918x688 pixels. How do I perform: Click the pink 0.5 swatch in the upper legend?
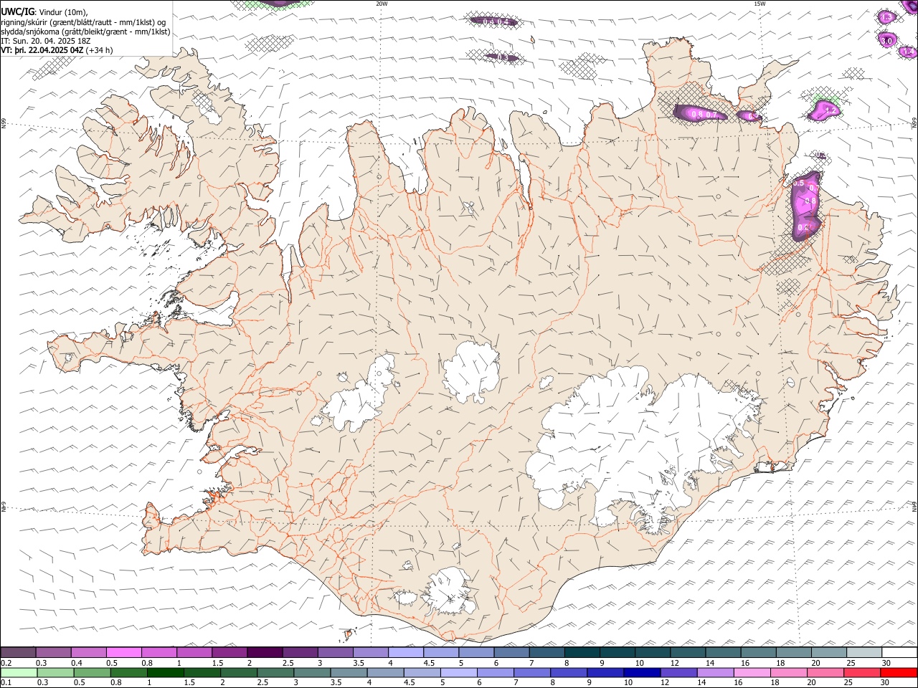coord(123,653)
